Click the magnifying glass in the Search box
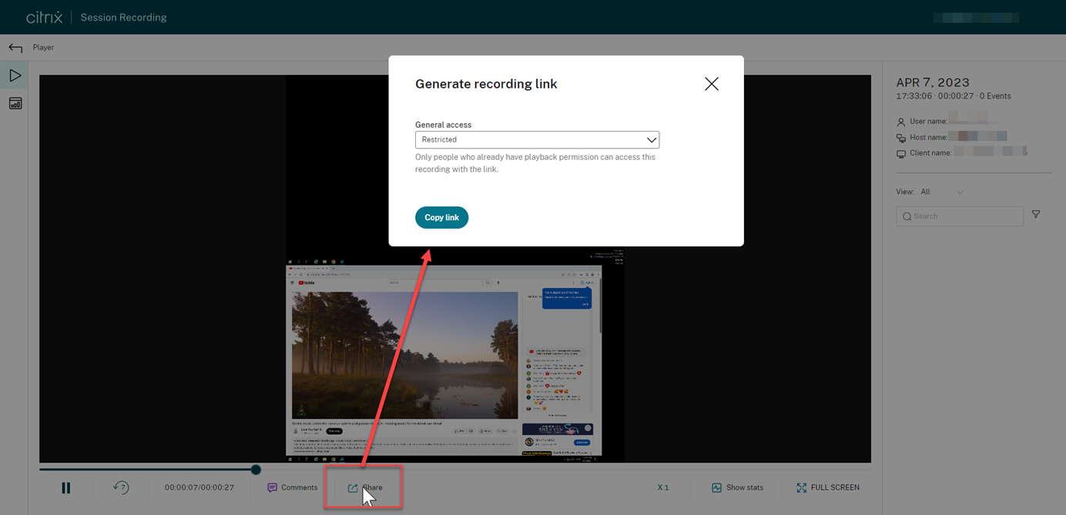Viewport: 1066px width, 515px height. (x=906, y=216)
